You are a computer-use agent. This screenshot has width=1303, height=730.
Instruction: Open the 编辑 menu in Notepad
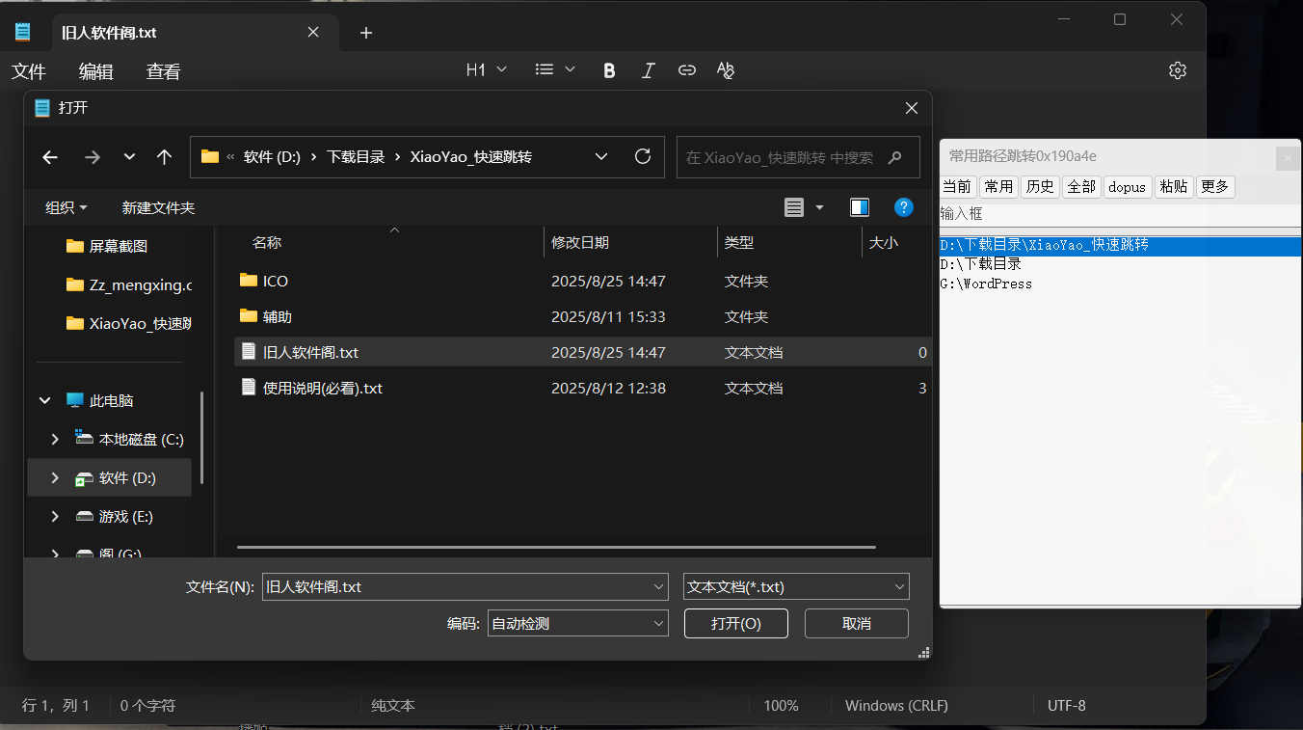point(96,71)
